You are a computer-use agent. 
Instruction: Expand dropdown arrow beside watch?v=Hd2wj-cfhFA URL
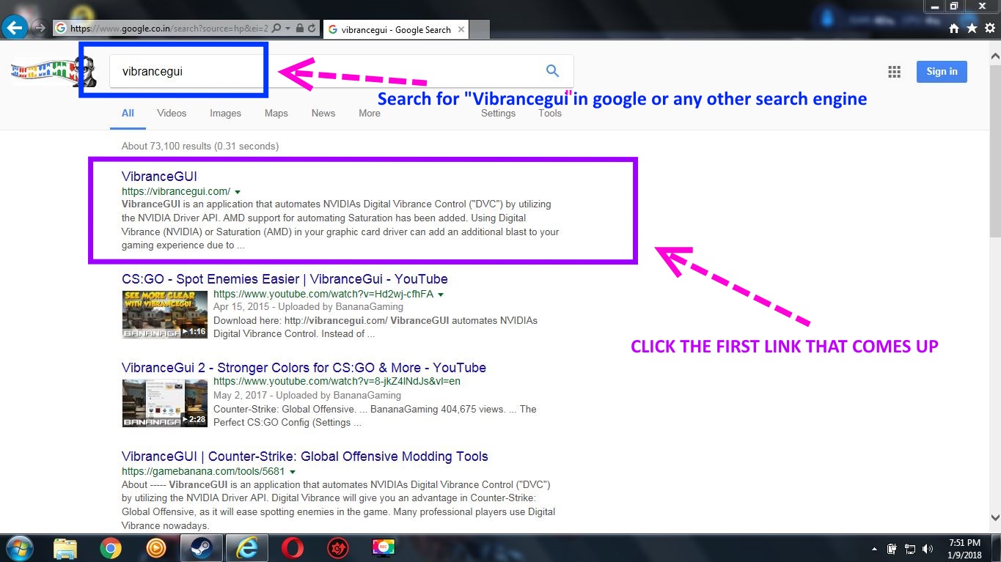coord(441,295)
